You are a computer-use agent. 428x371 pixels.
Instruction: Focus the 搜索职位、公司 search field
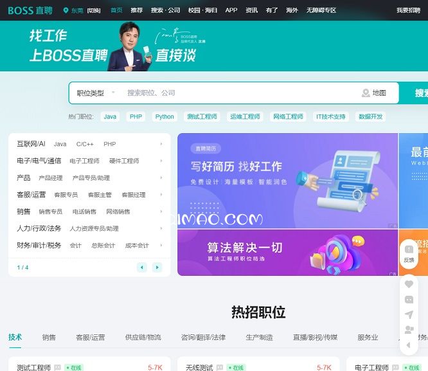(x=240, y=93)
